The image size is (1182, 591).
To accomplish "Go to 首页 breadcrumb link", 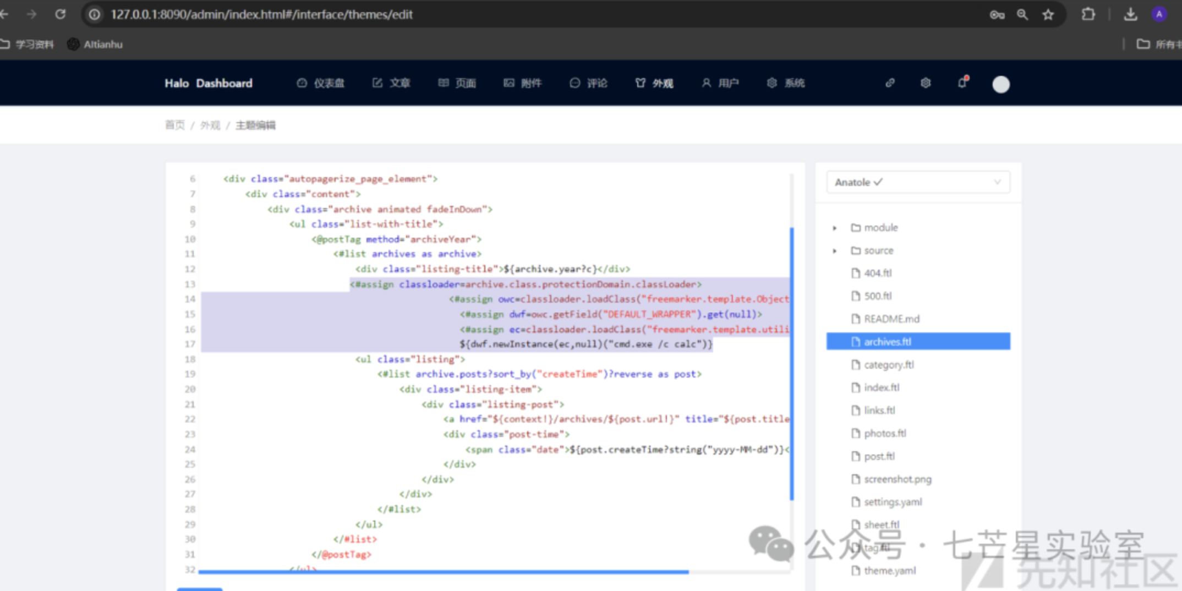I will [x=175, y=125].
